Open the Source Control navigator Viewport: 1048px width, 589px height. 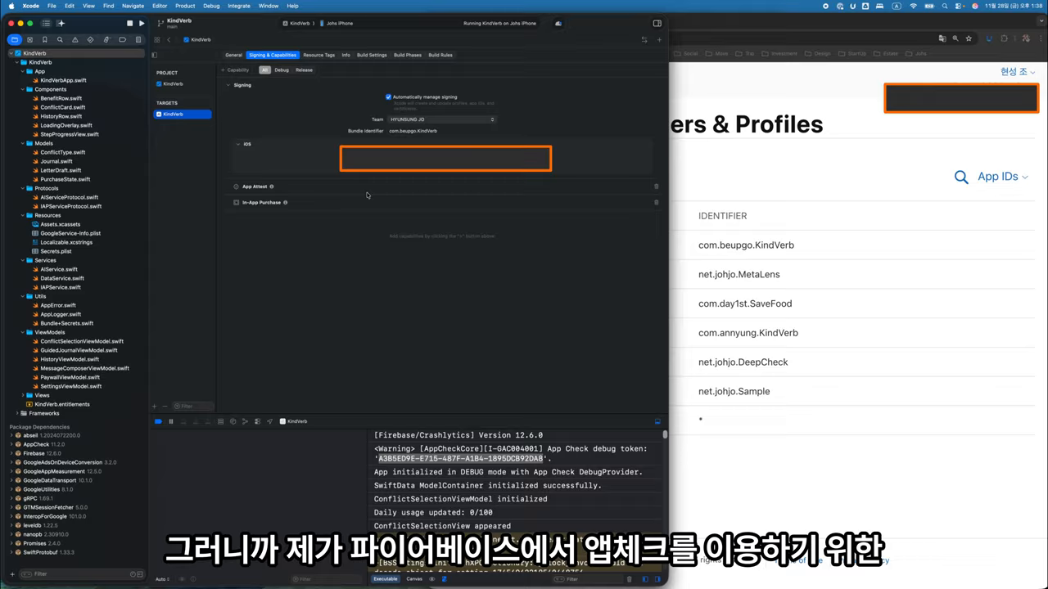[29, 39]
